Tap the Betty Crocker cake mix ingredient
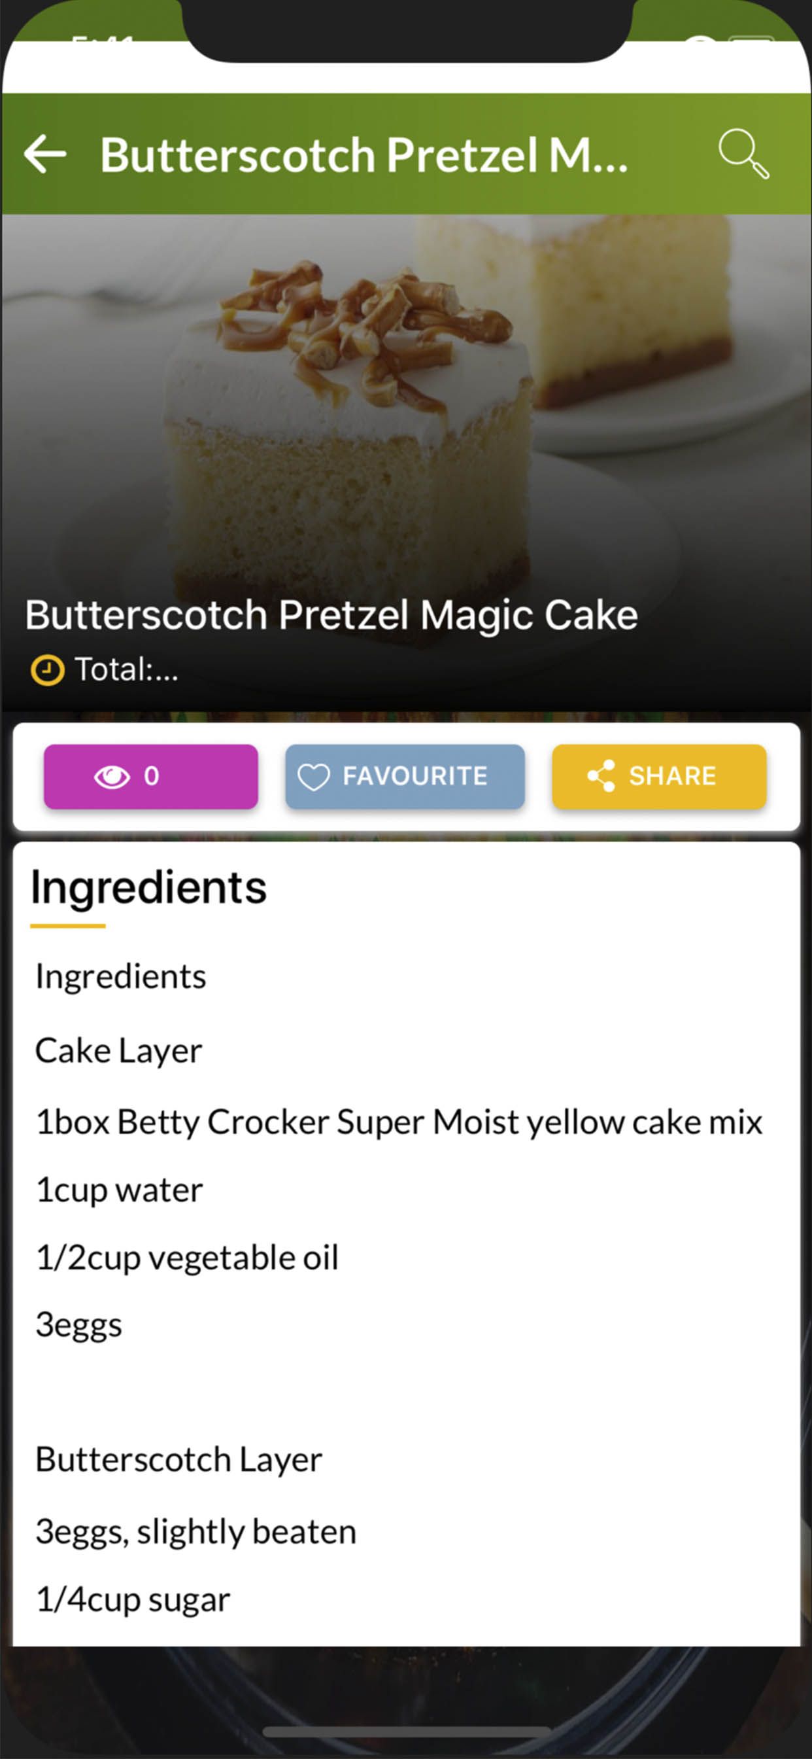This screenshot has width=812, height=1759. coord(399,1122)
